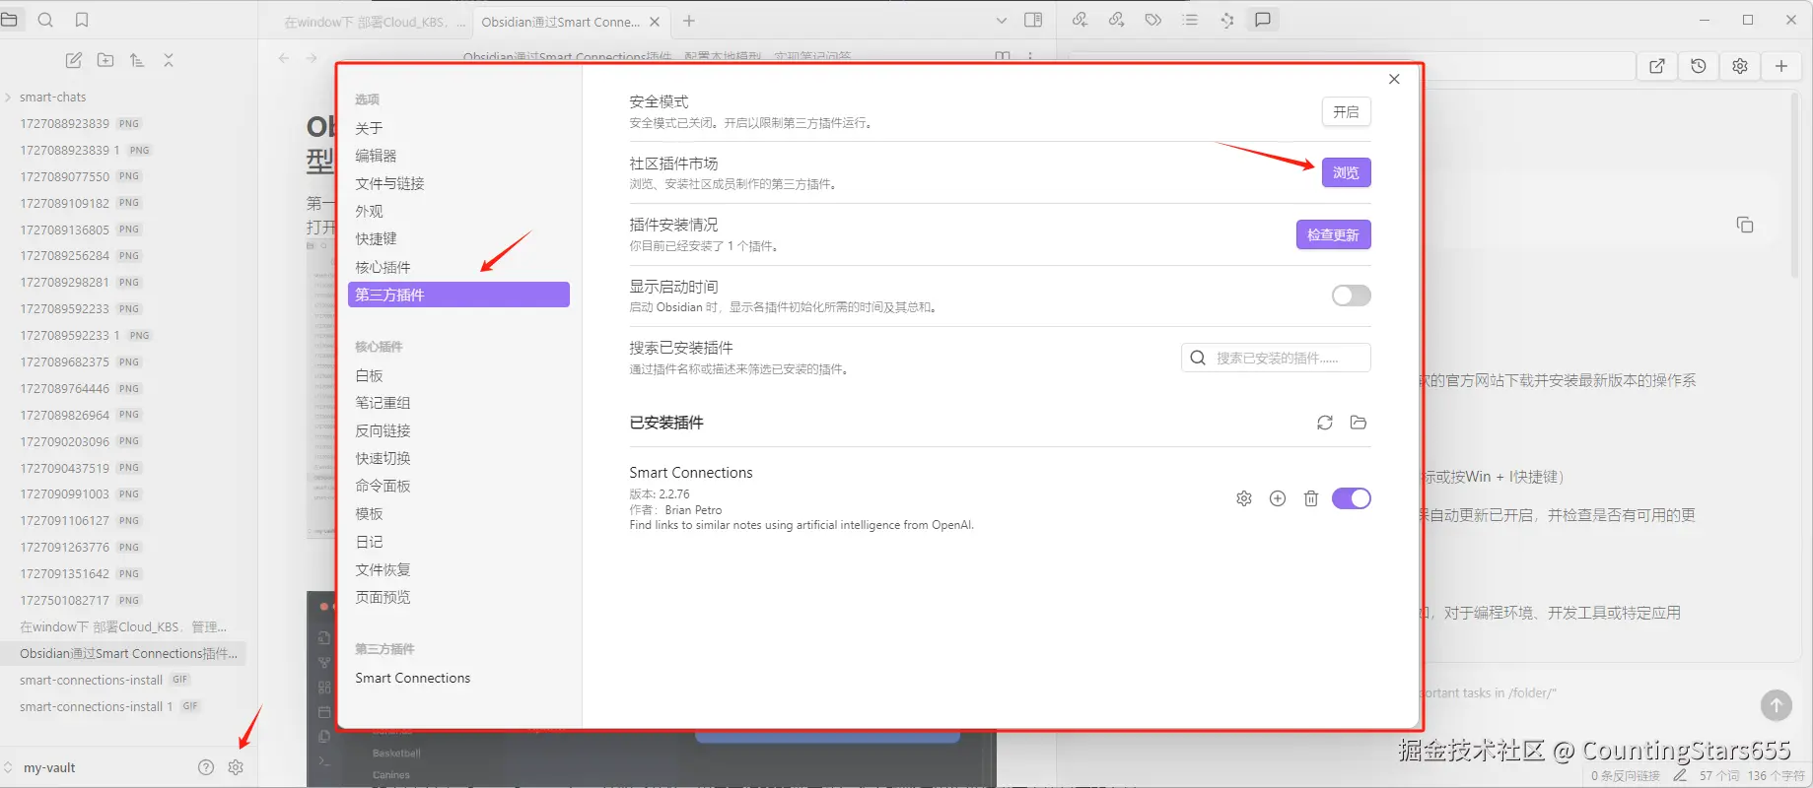
Task: Open the my-vault switcher
Action: click(49, 767)
